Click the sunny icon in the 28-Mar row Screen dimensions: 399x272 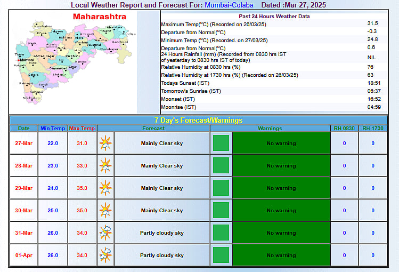point(105,165)
